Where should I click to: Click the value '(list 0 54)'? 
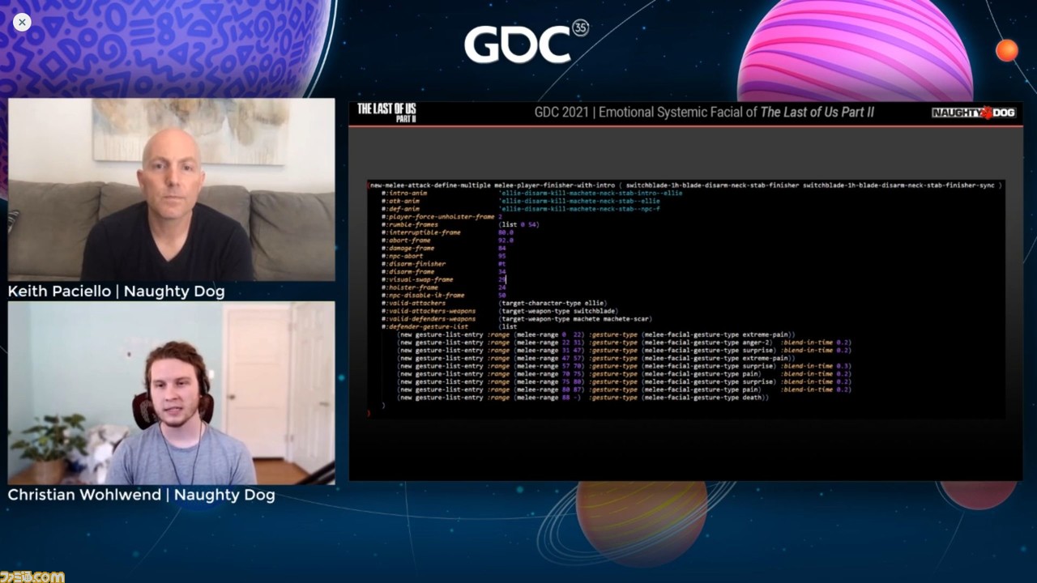click(518, 224)
